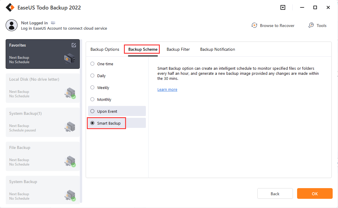The height and width of the screenshot is (208, 338).
Task: Click the user account avatar icon
Action: click(12, 25)
